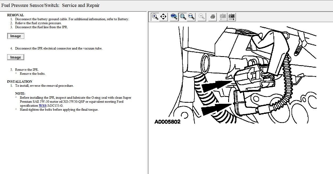Image resolution: width=333 pixels, height=174 pixels.
Task: Click the page title 'Fuel Pressure Sensor/Switch'
Action: (31, 5)
